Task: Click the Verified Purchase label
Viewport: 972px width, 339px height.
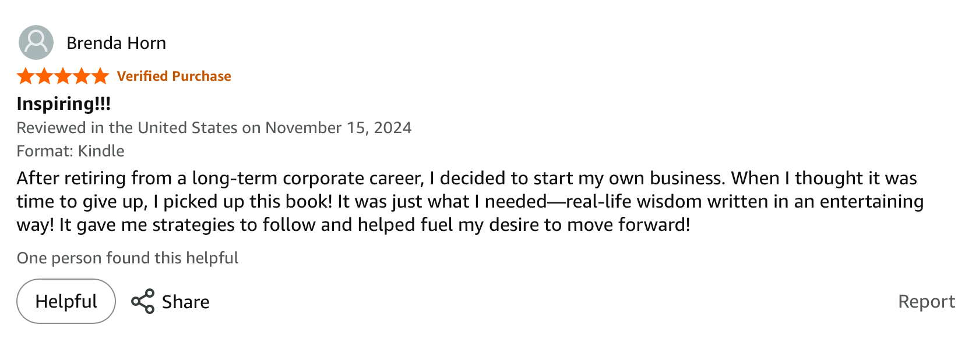Action: [x=174, y=76]
